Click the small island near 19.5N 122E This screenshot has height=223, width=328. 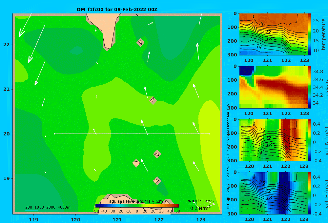point(157,154)
